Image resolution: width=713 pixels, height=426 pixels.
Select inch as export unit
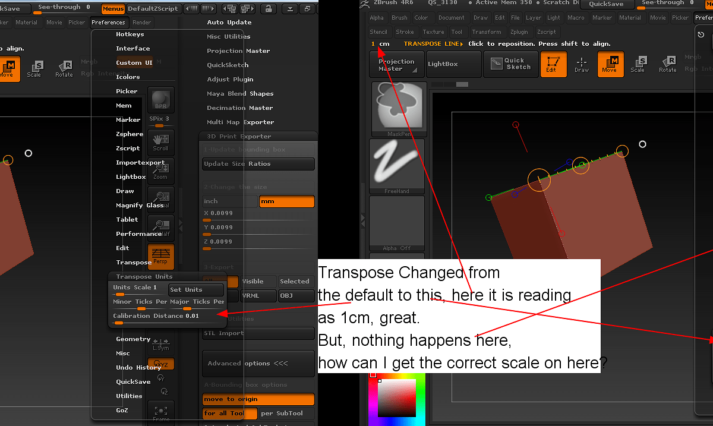(230, 201)
